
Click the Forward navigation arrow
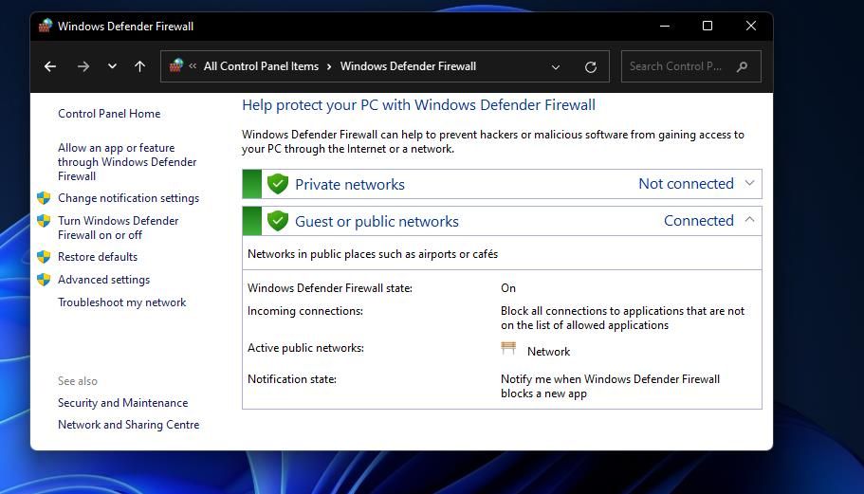pos(83,66)
